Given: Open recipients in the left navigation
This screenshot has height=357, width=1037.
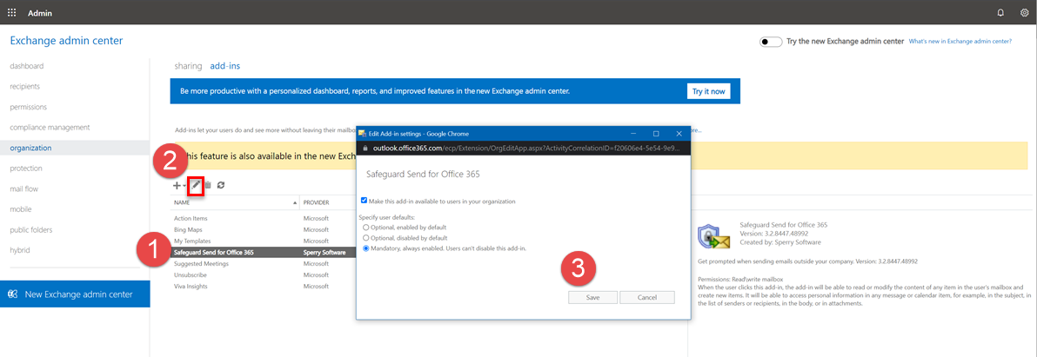Looking at the screenshot, I should coord(24,87).
